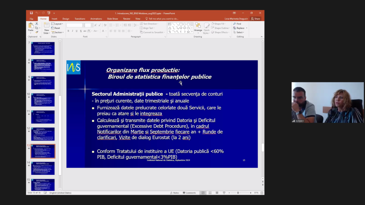Open the Shape Fill color menu
Screen dimensions: 365x205
click(x=218, y=24)
